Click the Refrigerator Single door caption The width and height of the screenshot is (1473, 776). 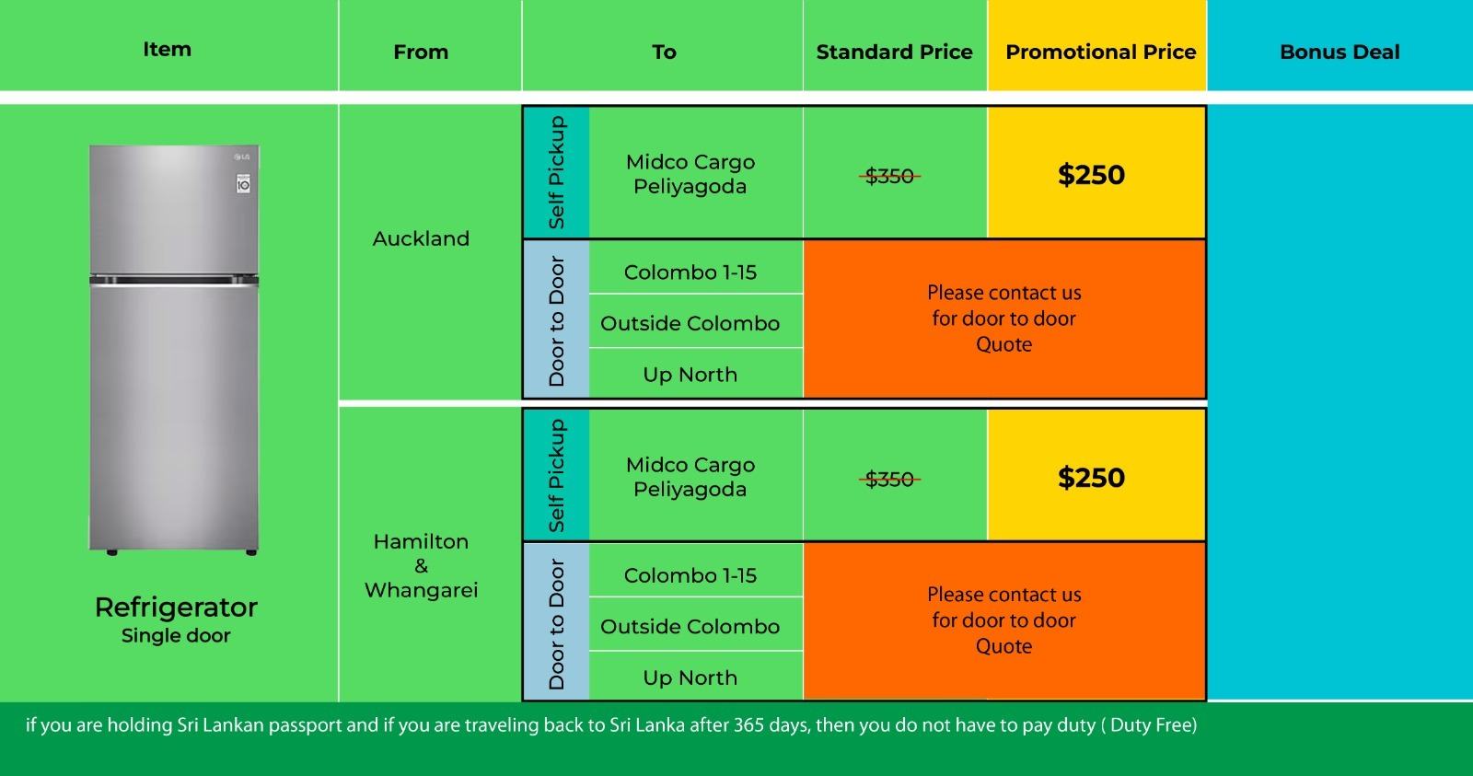tap(176, 619)
